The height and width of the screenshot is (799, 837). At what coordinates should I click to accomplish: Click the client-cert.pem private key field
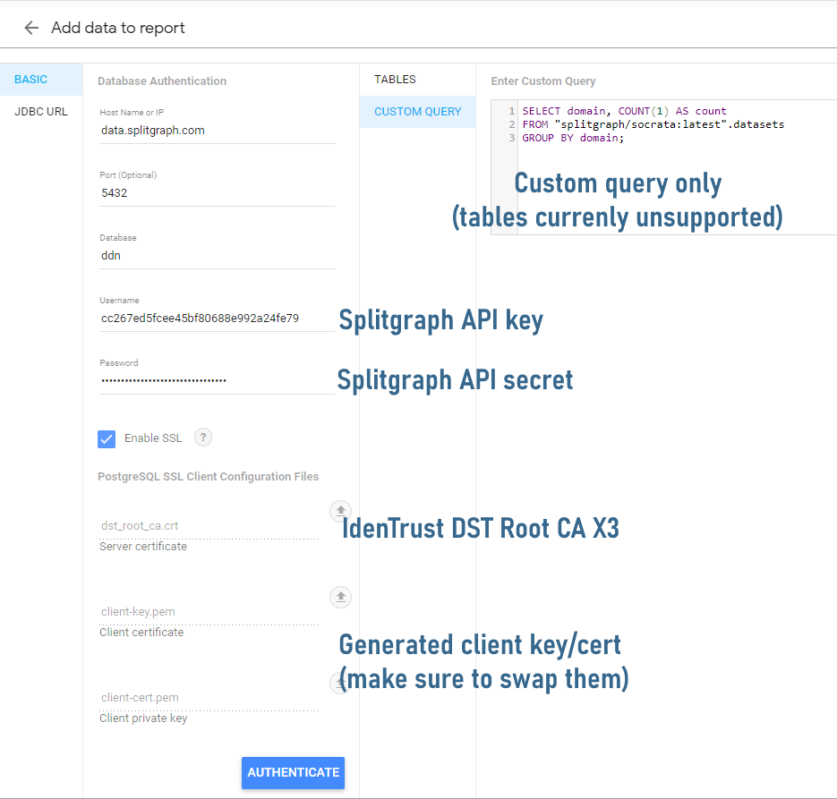tap(209, 698)
